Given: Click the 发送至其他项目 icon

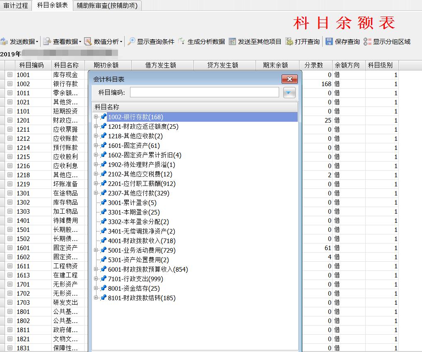Looking at the screenshot, I should [232, 41].
